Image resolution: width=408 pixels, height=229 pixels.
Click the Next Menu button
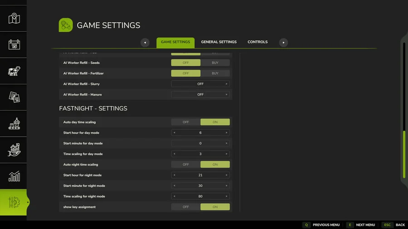pyautogui.click(x=361, y=225)
